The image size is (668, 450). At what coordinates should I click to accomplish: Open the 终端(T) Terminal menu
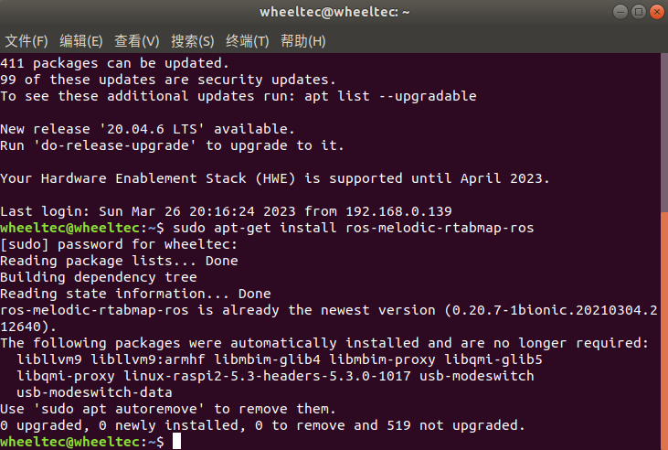tap(247, 41)
